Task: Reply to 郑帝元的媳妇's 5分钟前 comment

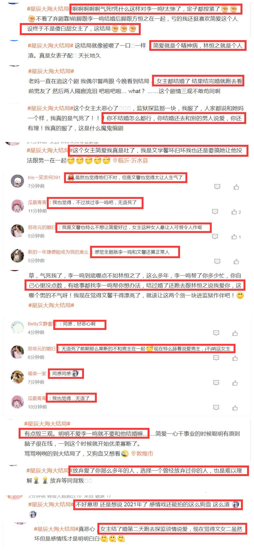Action: (215, 236)
